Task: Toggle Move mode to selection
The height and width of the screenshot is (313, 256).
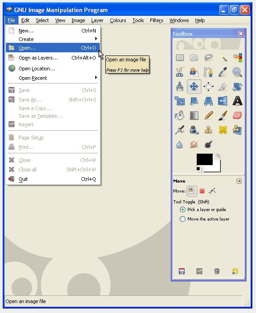Action: 202,191
